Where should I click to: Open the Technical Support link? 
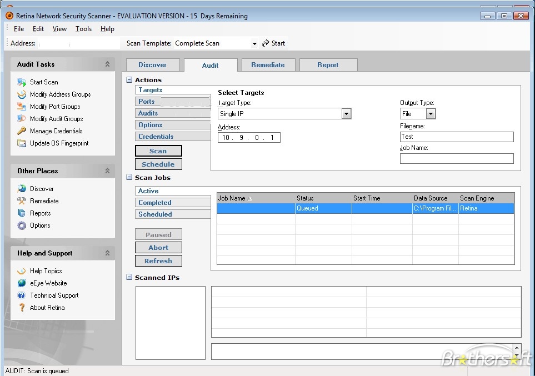click(54, 295)
